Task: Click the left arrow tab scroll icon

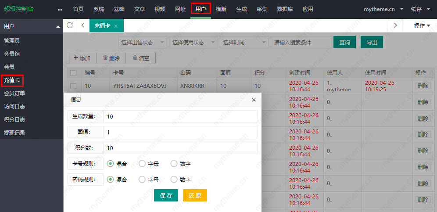Action: (83, 25)
